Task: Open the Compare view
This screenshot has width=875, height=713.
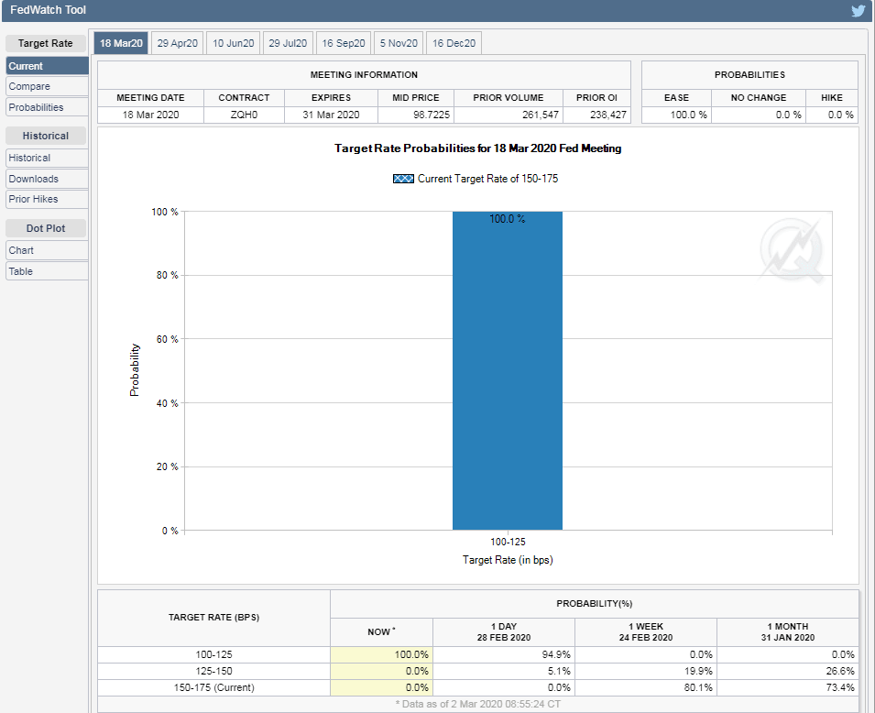Action: tap(47, 86)
